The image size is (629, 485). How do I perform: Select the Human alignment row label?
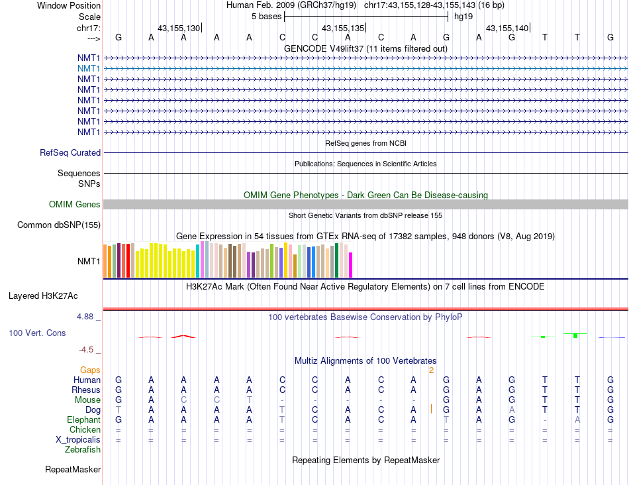coord(87,380)
